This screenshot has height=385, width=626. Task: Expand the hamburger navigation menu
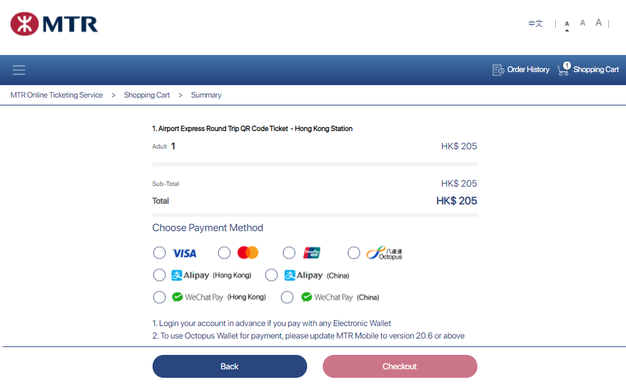[x=18, y=69]
